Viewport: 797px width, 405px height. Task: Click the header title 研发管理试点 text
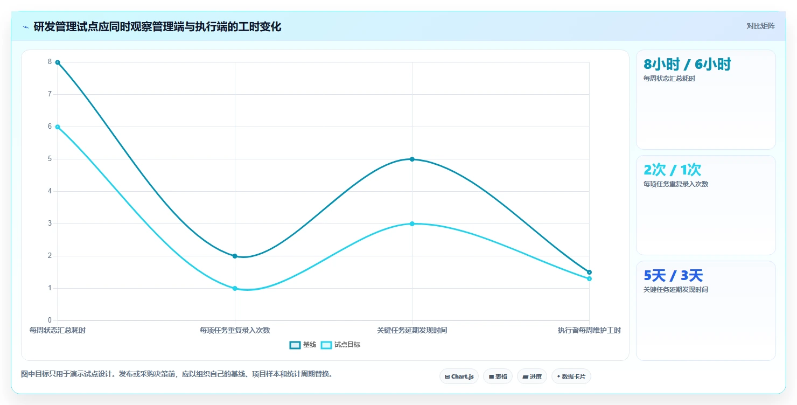157,27
